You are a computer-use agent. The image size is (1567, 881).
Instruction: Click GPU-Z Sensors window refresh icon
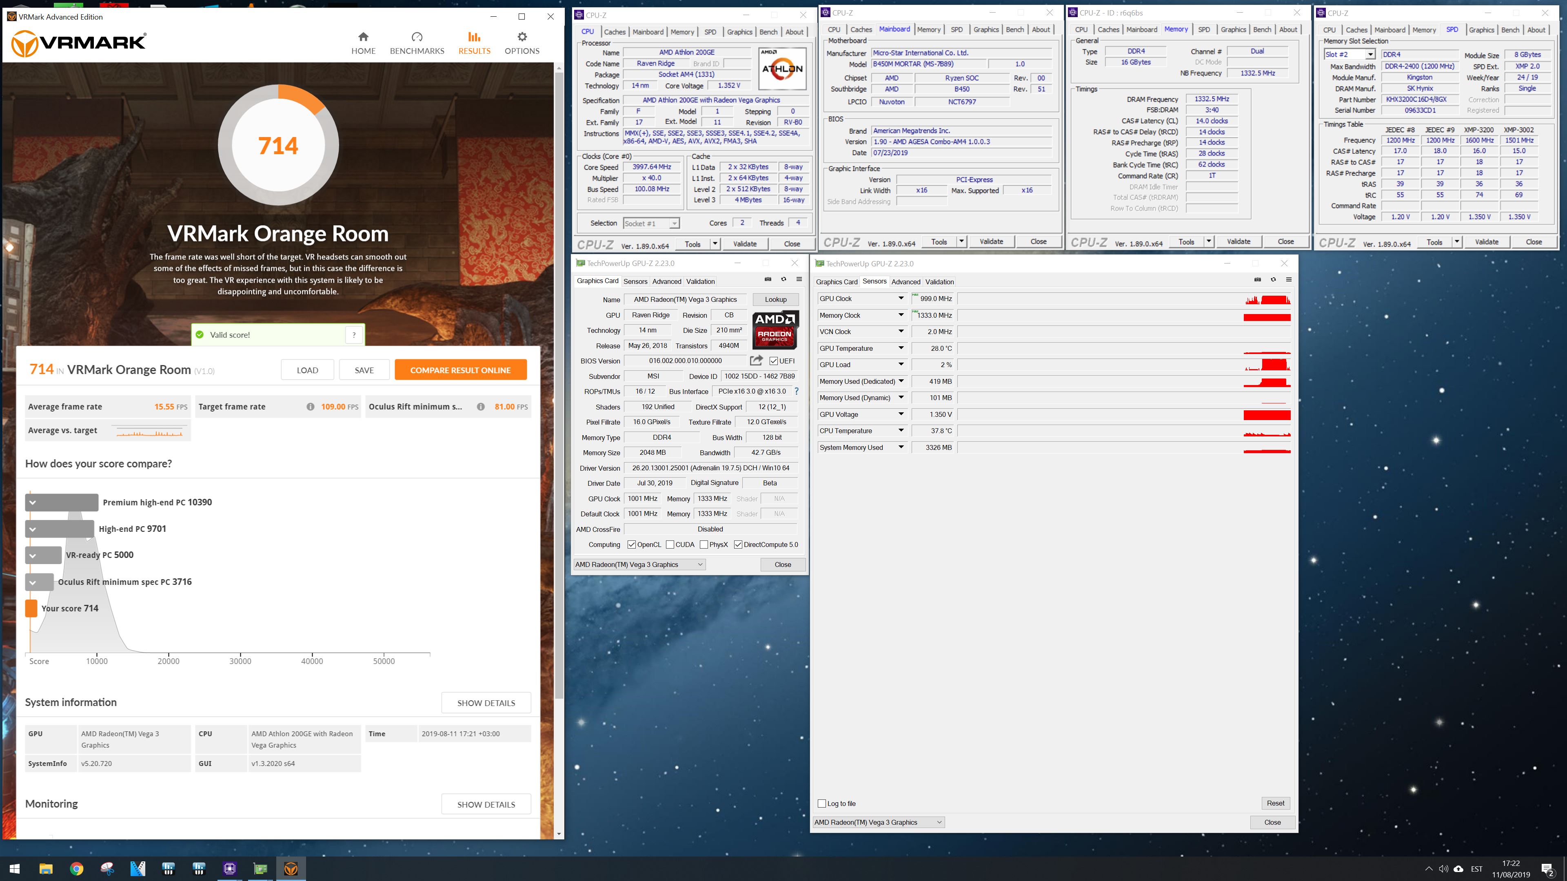point(1273,280)
